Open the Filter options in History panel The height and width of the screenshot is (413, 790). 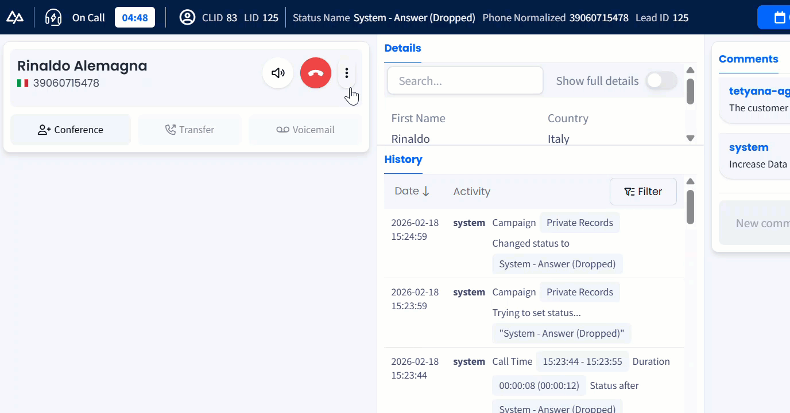coord(643,191)
